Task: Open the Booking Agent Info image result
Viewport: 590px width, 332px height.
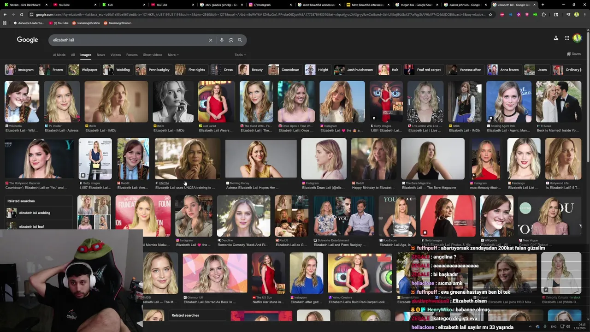Action: pyautogui.click(x=508, y=101)
